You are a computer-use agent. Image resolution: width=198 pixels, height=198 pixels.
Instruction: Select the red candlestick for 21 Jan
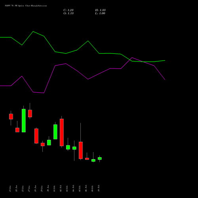pos(11,116)
